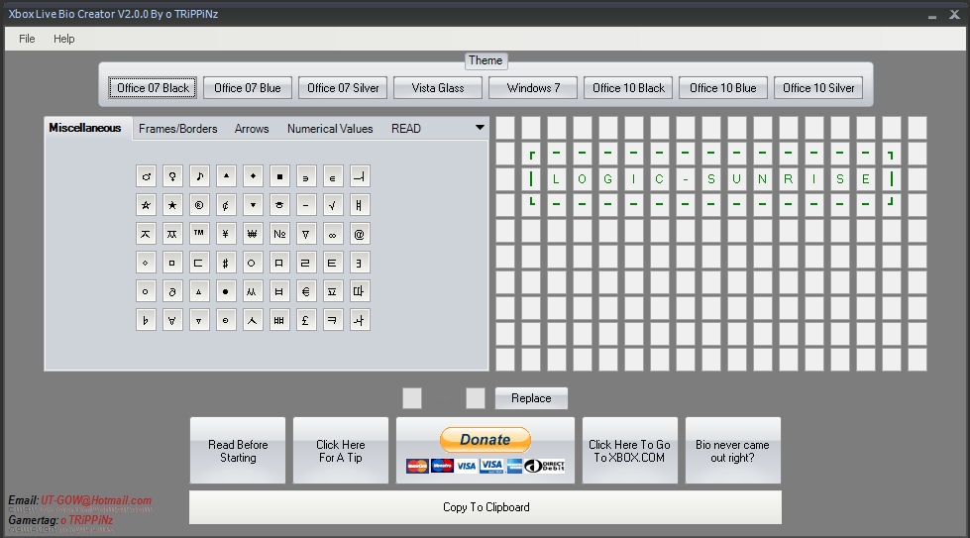
Task: Click Bio never came out right?
Action: coord(733,451)
